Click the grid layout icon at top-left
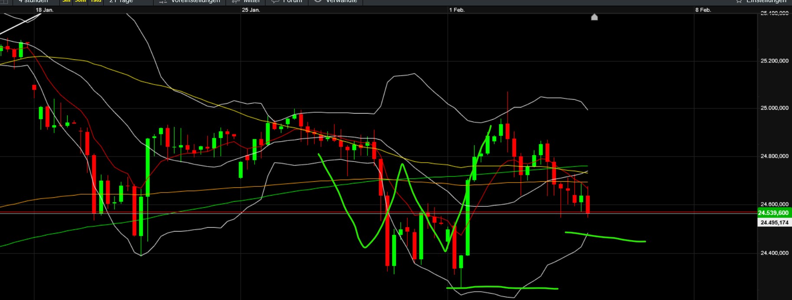This screenshot has width=792, height=300. (4, 1)
